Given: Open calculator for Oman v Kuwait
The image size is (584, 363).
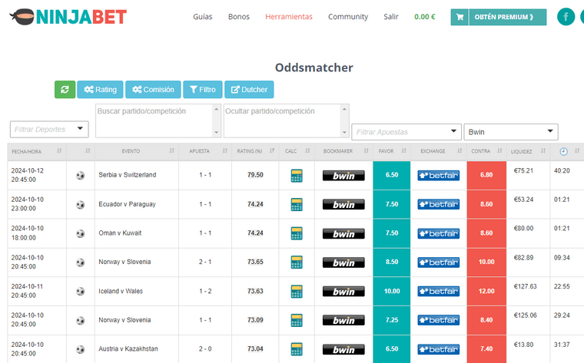Looking at the screenshot, I should click(x=297, y=233).
